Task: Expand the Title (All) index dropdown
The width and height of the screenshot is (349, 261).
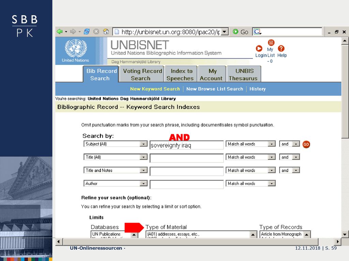Action: tap(143, 157)
